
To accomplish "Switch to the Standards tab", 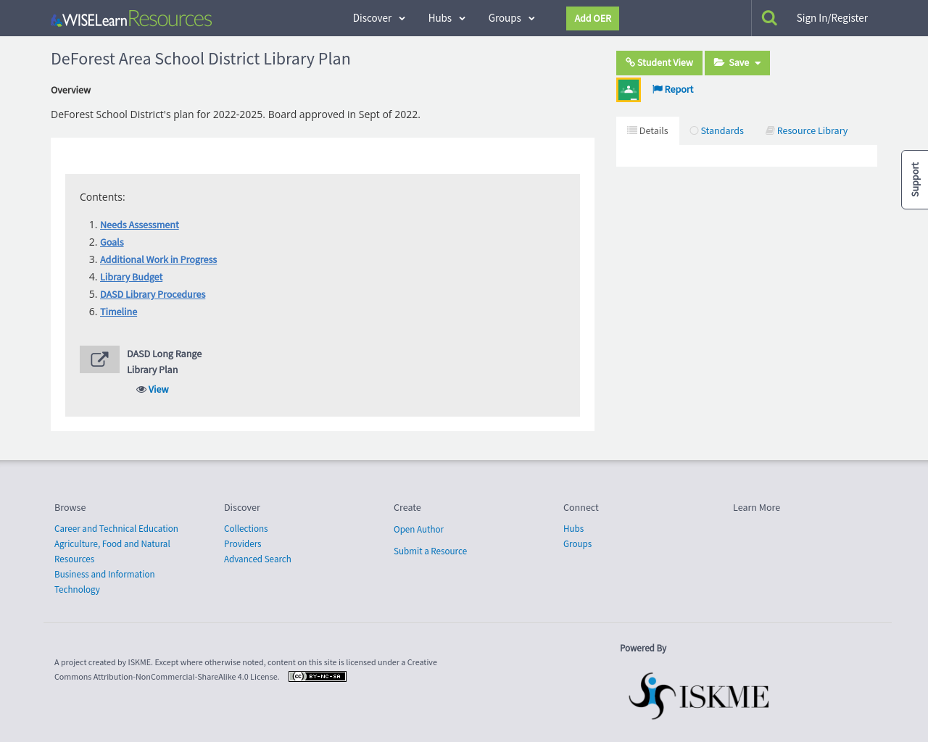I will click(x=716, y=130).
